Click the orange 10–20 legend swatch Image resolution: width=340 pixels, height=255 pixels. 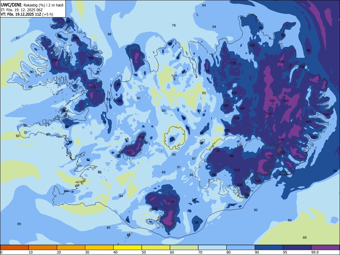tap(43, 248)
